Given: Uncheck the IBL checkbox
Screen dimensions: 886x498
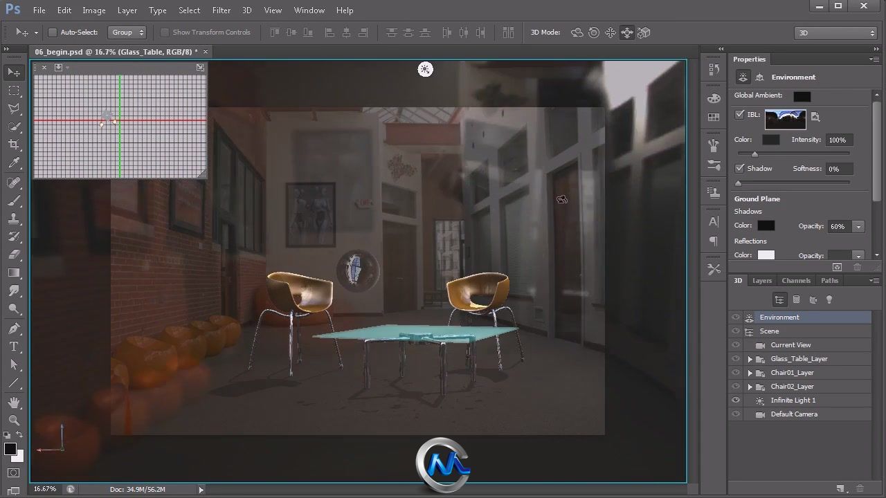Looking at the screenshot, I should [740, 115].
